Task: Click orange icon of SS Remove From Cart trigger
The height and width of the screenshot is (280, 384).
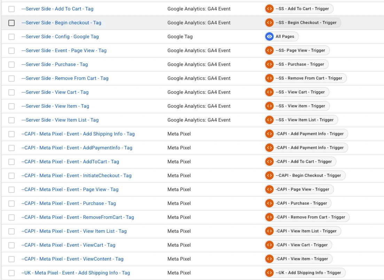Action: point(269,79)
